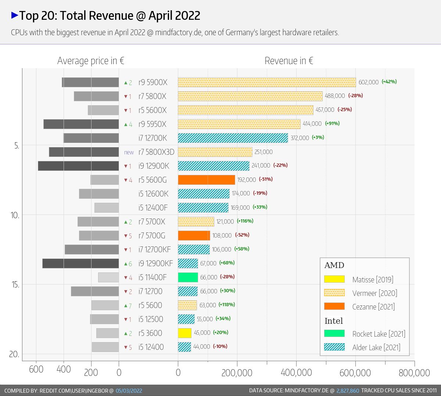Click the rank 10. axis label

(x=15, y=215)
